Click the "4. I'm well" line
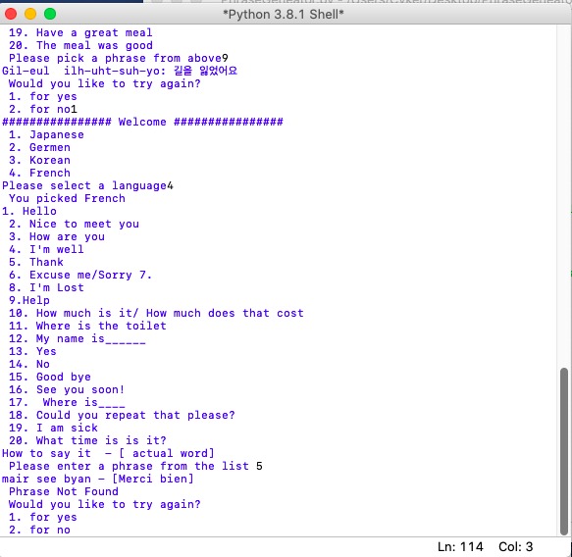 click(x=46, y=249)
